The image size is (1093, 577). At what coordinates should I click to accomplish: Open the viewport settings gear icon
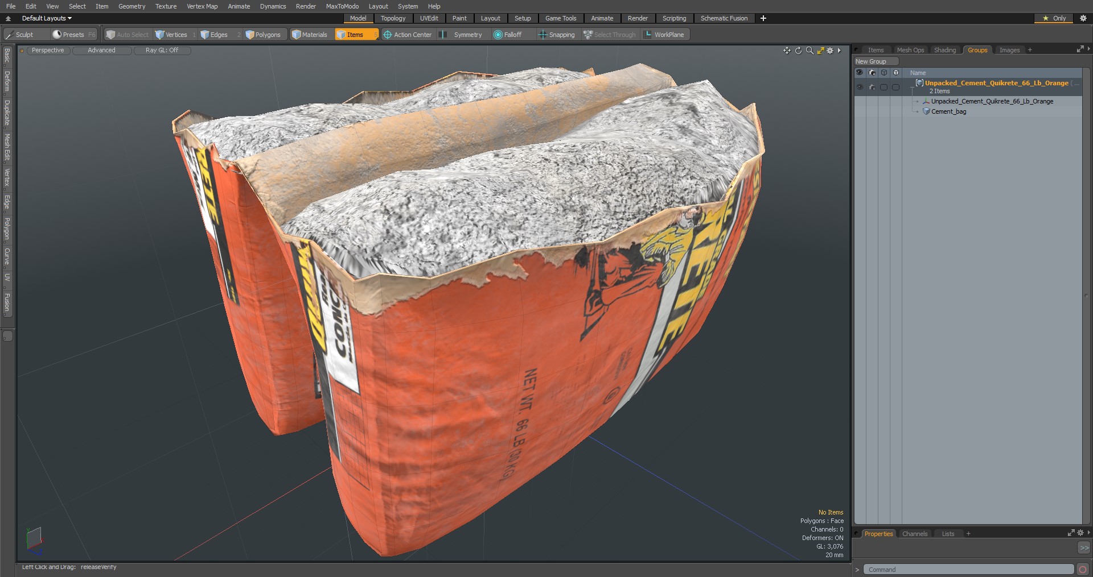click(x=830, y=51)
